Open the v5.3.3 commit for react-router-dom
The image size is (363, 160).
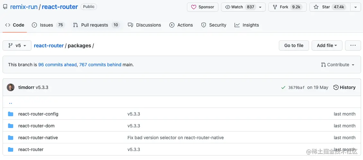coord(134,126)
